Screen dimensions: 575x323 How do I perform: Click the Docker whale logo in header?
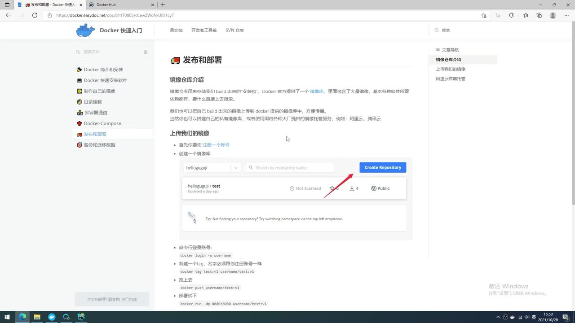pyautogui.click(x=85, y=30)
